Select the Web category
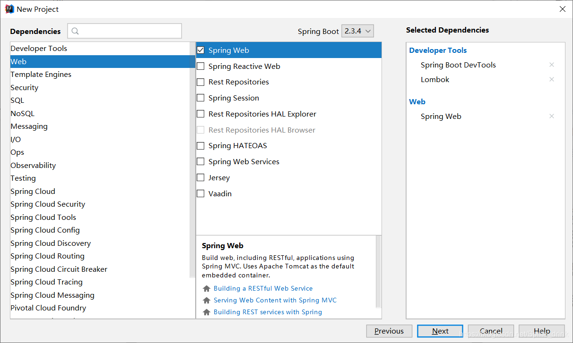Screen dimensions: 573x343 [x=100, y=62]
